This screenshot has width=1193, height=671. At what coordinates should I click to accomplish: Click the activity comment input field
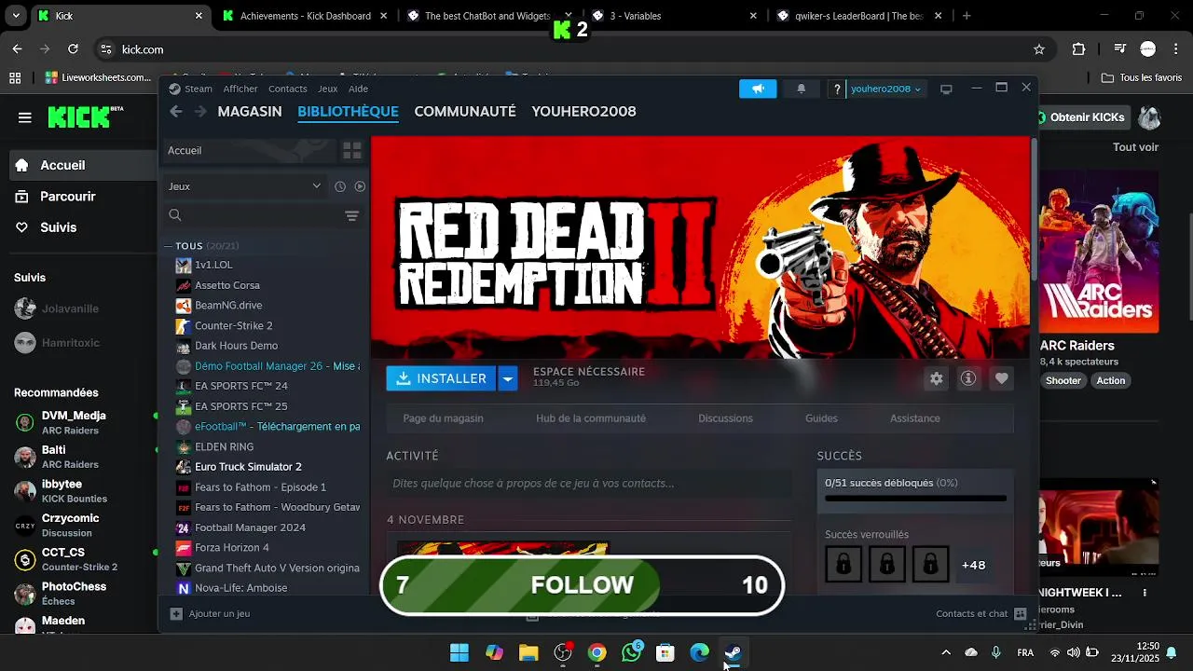click(589, 484)
